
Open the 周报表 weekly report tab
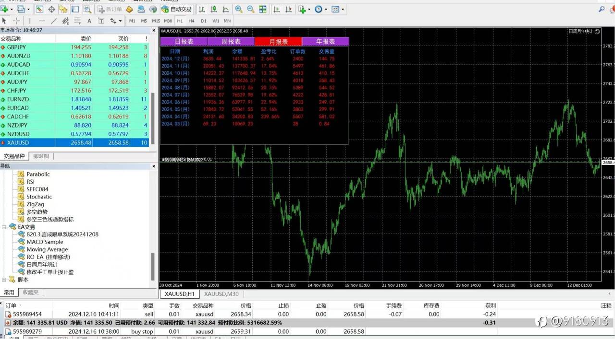(x=231, y=42)
